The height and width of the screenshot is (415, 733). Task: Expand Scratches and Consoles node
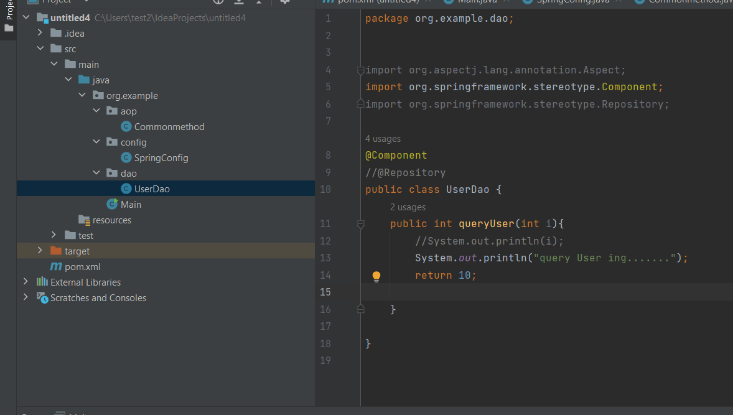26,297
